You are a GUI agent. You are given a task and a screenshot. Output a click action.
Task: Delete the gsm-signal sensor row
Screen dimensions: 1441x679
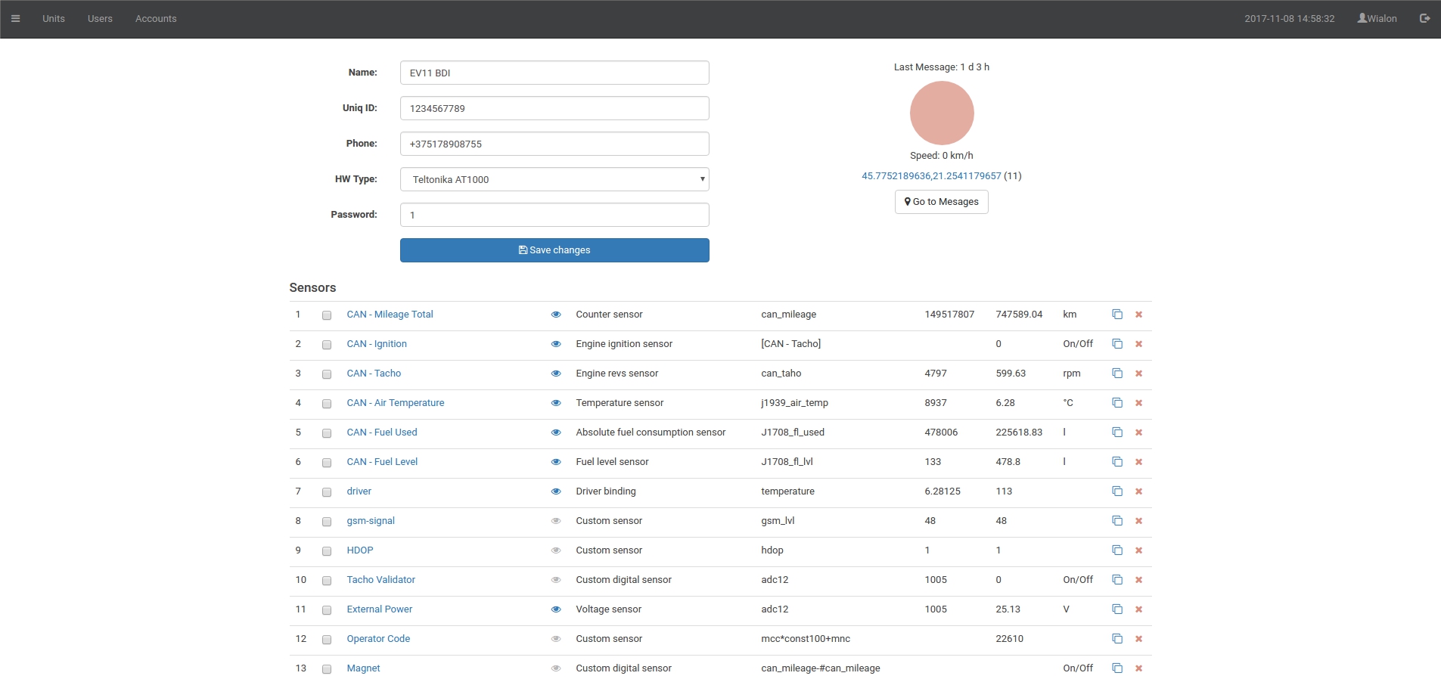[1138, 521]
